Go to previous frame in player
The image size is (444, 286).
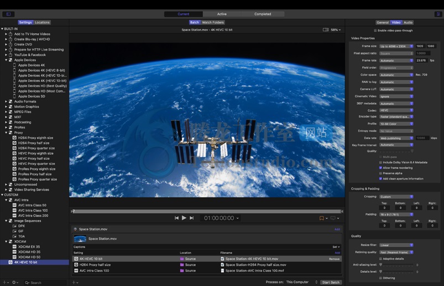coord(176,218)
